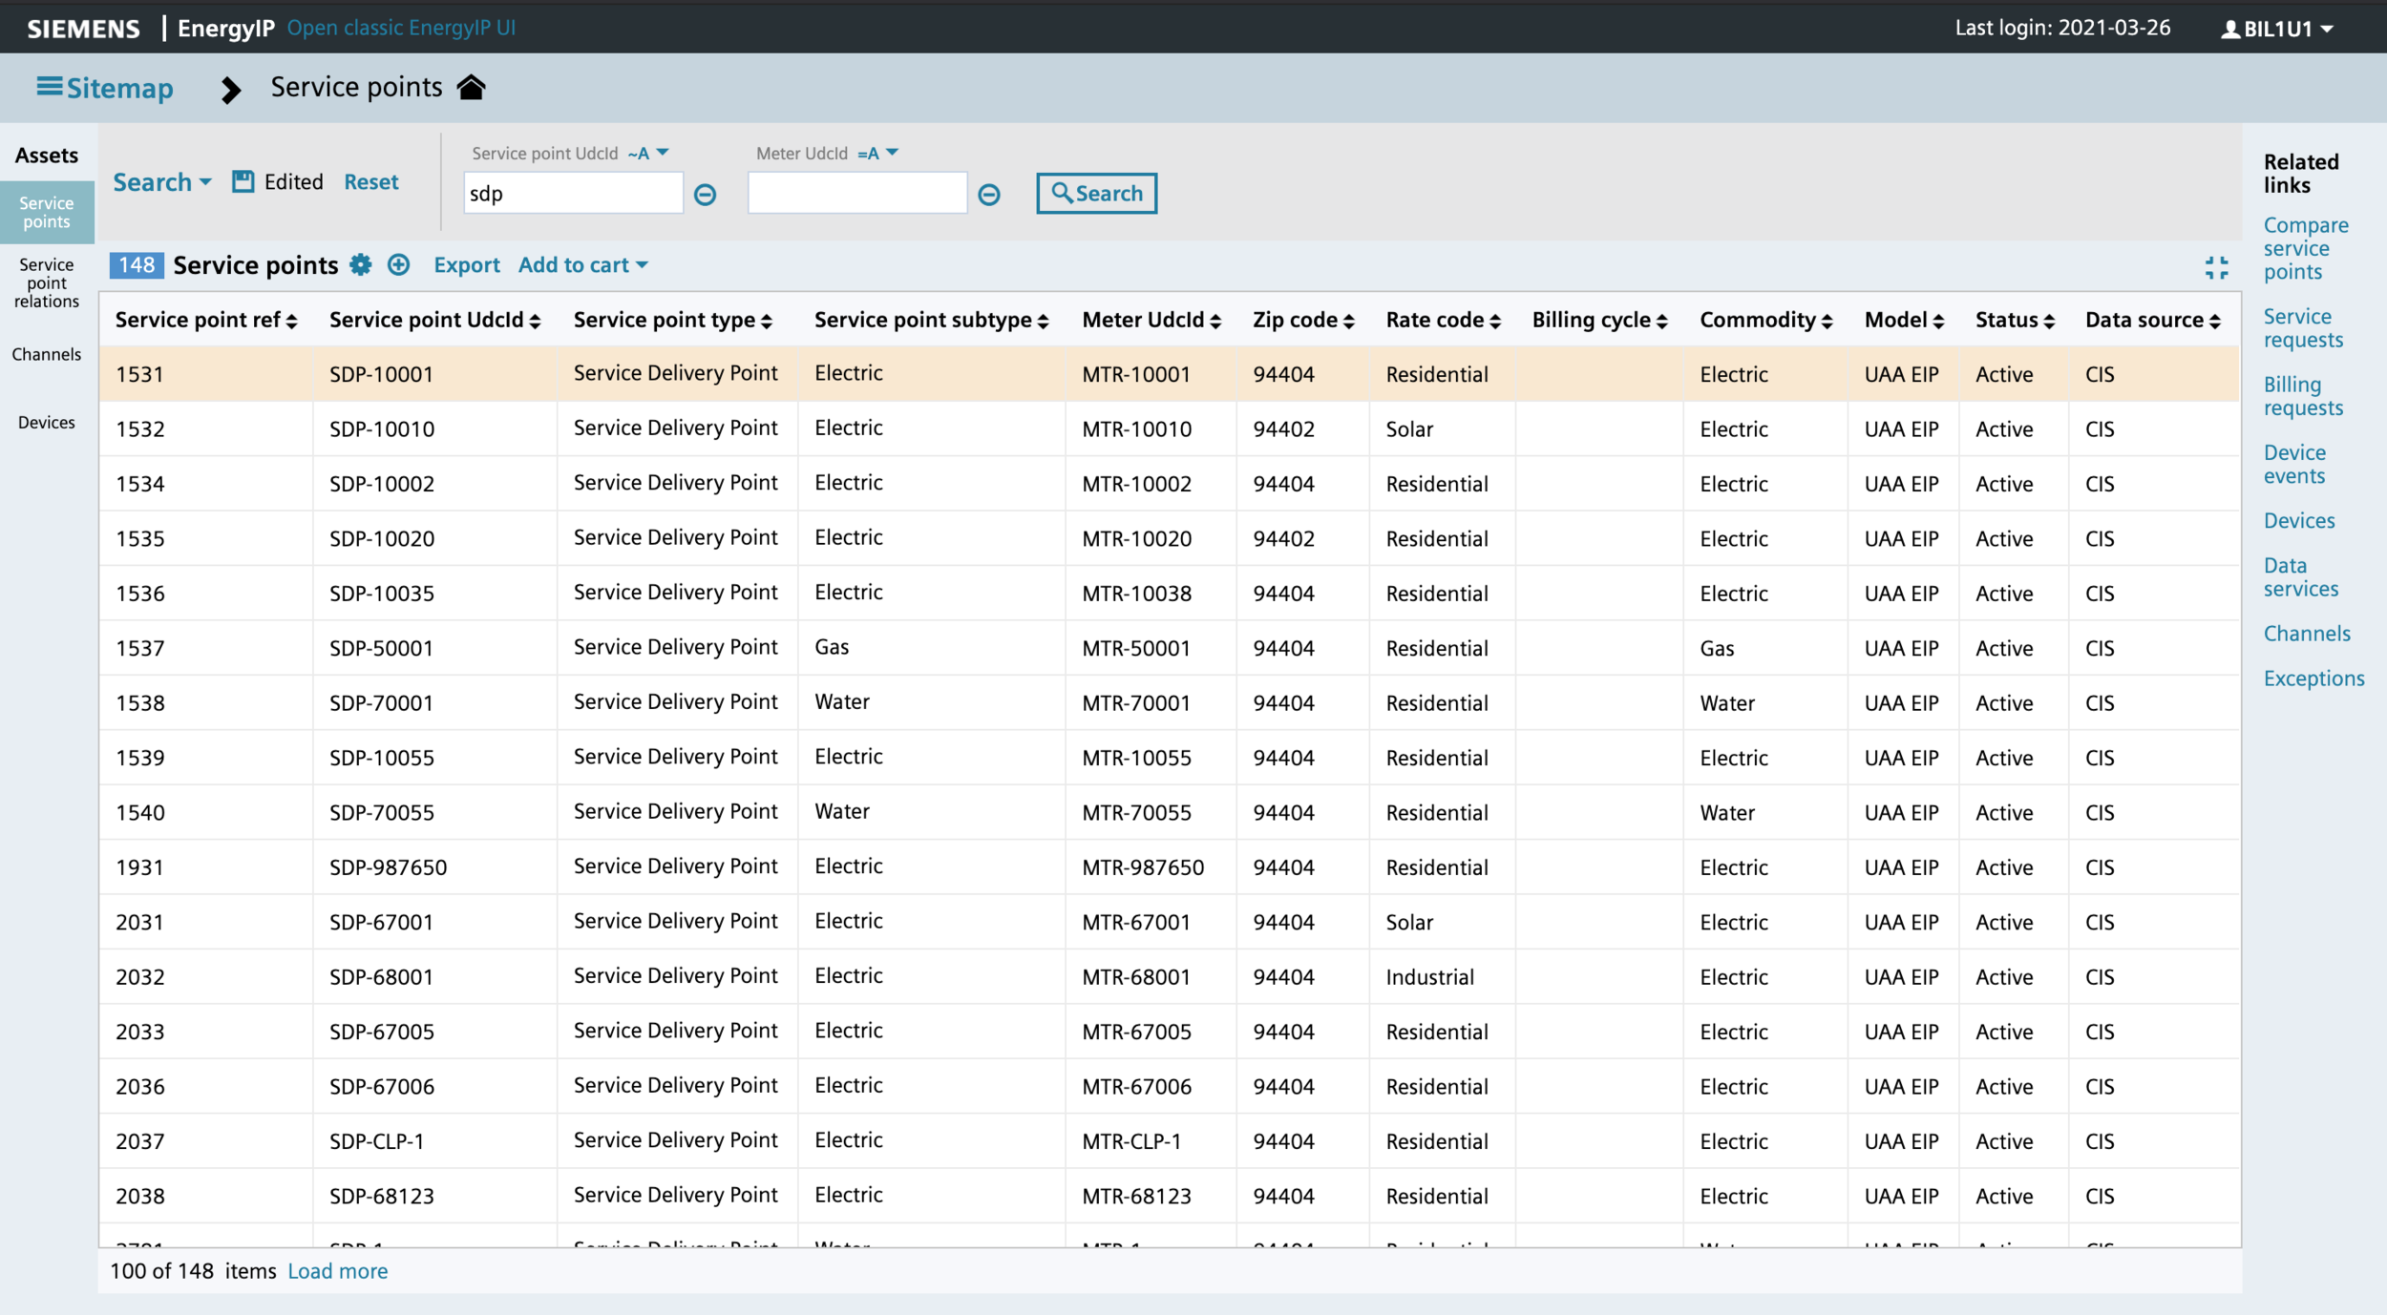Open Devices related link
Image resolution: width=2387 pixels, height=1315 pixels.
pyautogui.click(x=2299, y=521)
